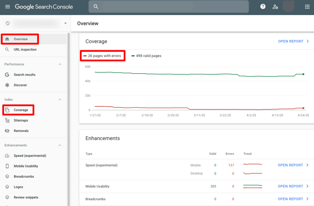The width and height of the screenshot is (314, 206).
Task: Collapse the Enhancements sidebar section
Action: point(60,145)
